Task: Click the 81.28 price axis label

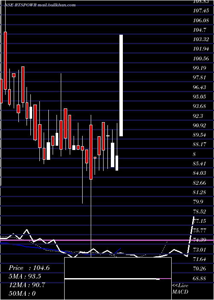Action: click(x=200, y=192)
